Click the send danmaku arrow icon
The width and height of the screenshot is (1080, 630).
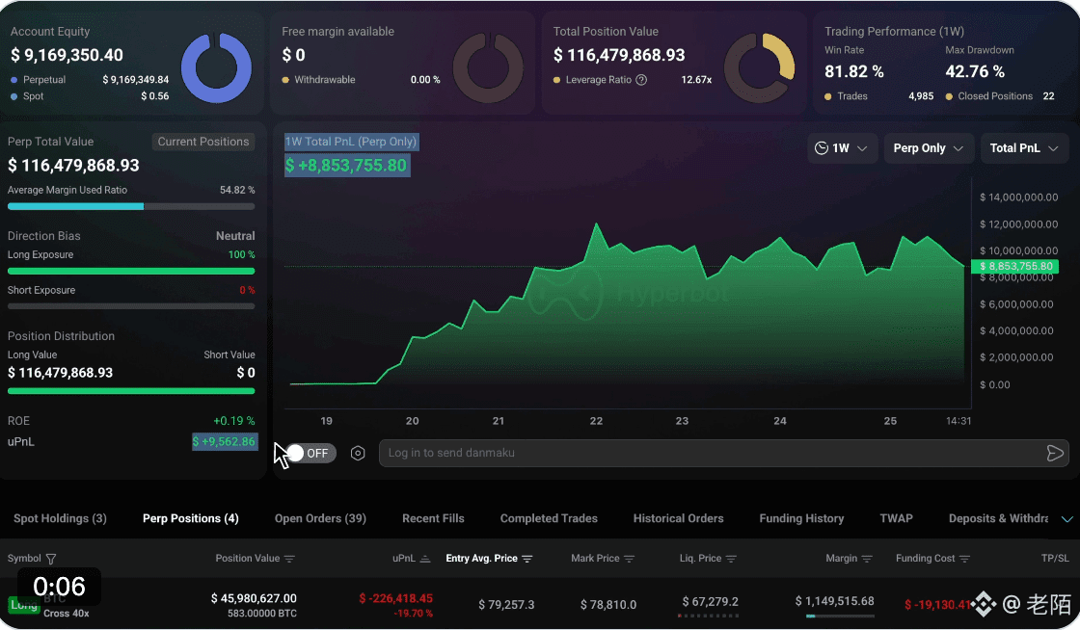click(x=1055, y=454)
